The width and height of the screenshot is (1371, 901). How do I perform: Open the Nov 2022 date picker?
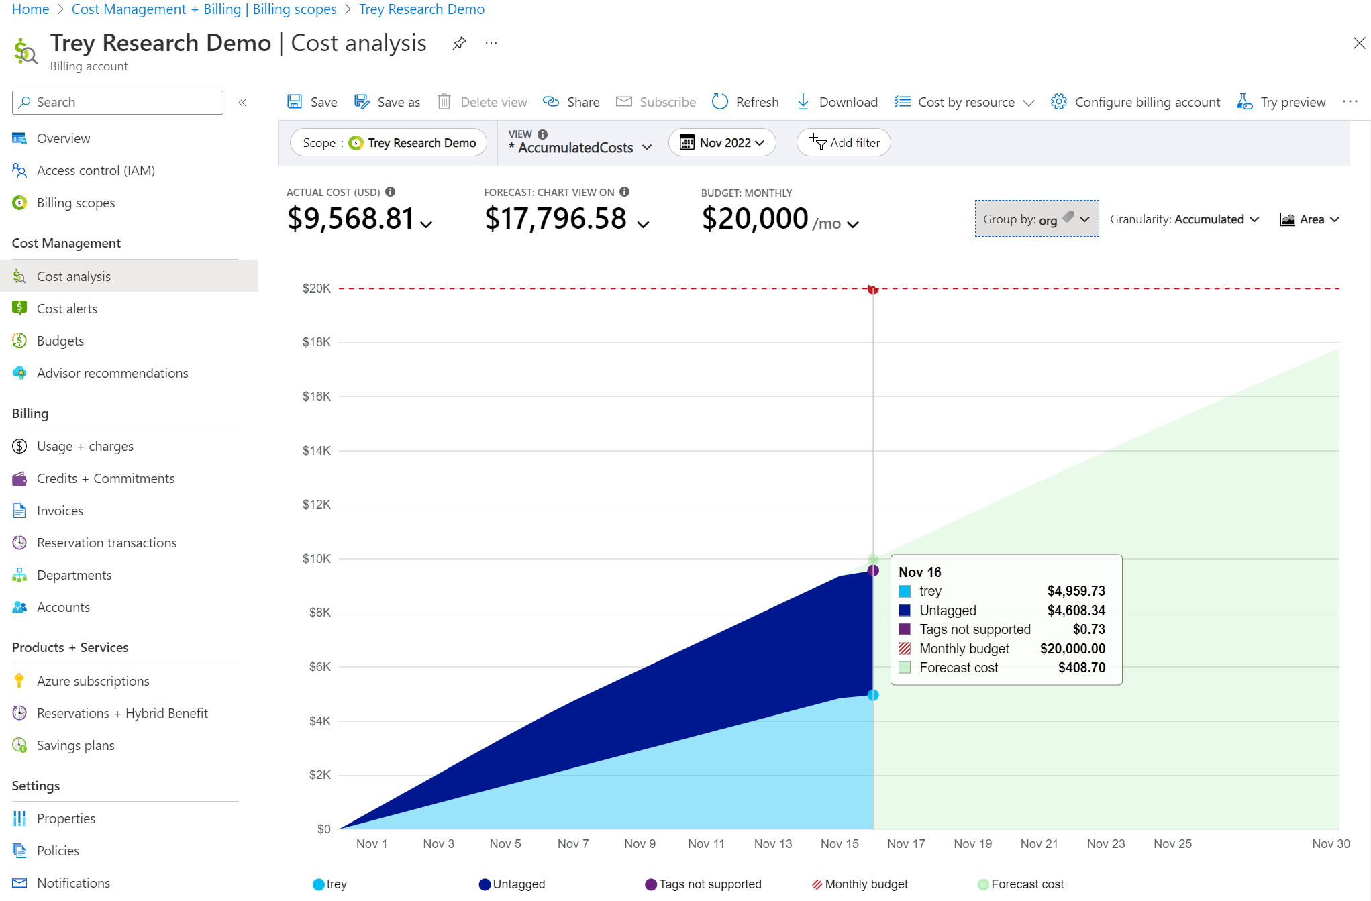[x=722, y=143]
